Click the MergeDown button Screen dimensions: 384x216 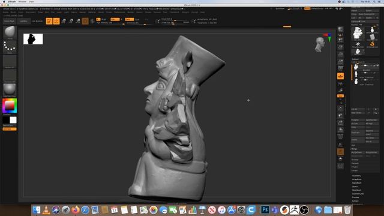(358, 152)
